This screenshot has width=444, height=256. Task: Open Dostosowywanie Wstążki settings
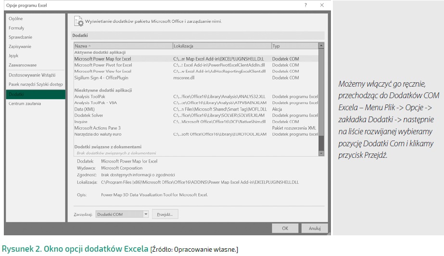32,75
